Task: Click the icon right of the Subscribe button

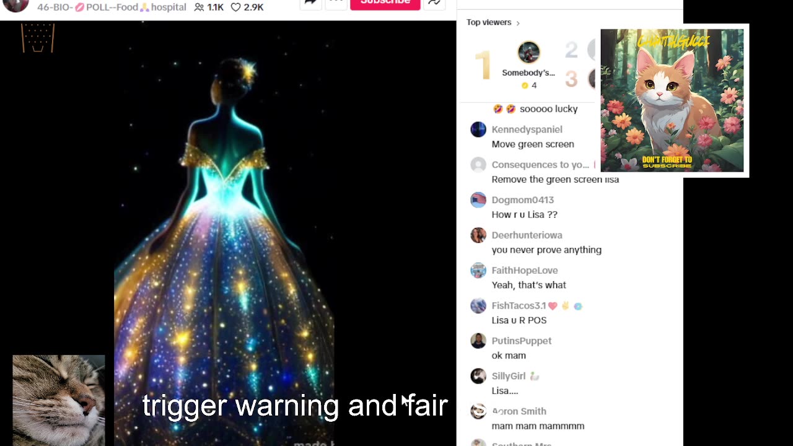Action: (434, 2)
